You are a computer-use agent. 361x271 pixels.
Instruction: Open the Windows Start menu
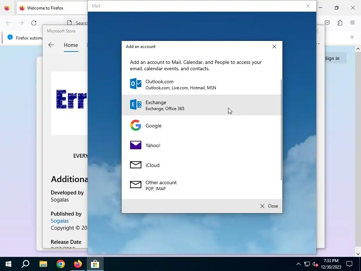pyautogui.click(x=8, y=264)
